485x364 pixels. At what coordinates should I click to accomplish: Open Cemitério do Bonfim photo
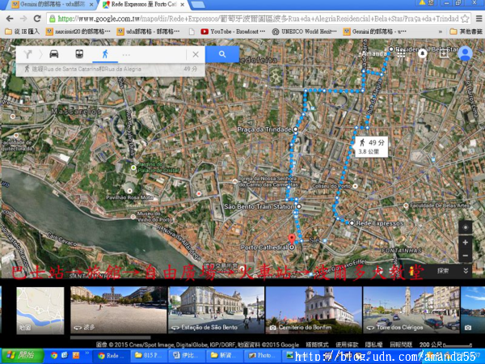pos(314,310)
